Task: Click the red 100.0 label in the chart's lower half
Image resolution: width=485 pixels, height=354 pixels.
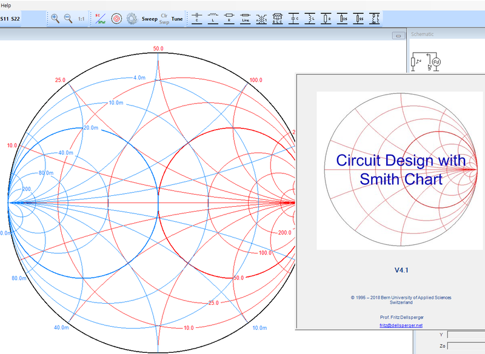Action: pos(265,253)
